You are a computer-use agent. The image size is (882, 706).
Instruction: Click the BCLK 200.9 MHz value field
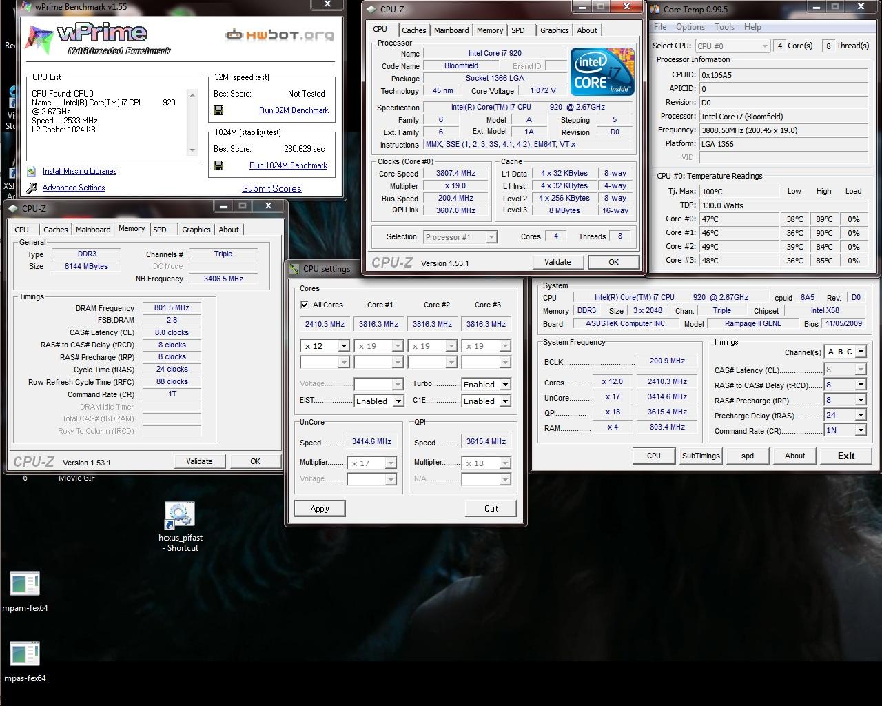[x=667, y=361]
